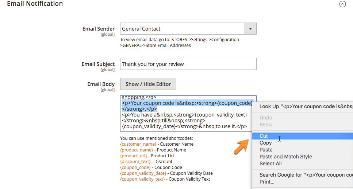Click the {coupon_code} shortcode in the list

coord(135,168)
